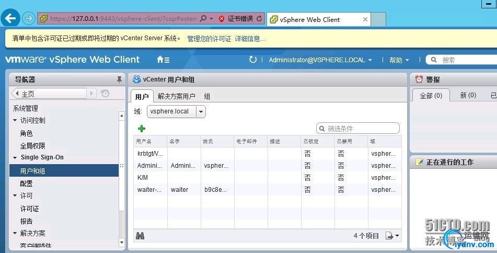Click inside the 搜索 search field
The image size is (497, 253).
coord(463,60)
